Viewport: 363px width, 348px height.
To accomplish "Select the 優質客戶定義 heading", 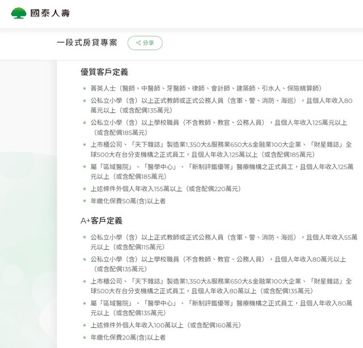I will tap(104, 72).
